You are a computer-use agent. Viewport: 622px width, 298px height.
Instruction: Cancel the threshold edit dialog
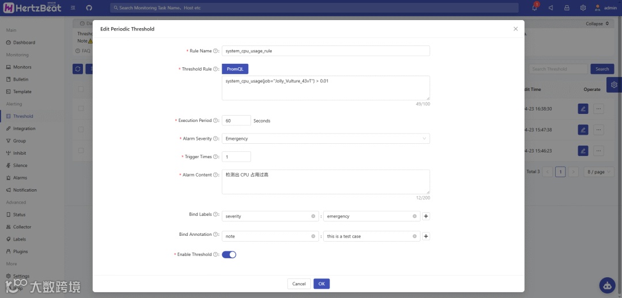click(299, 284)
